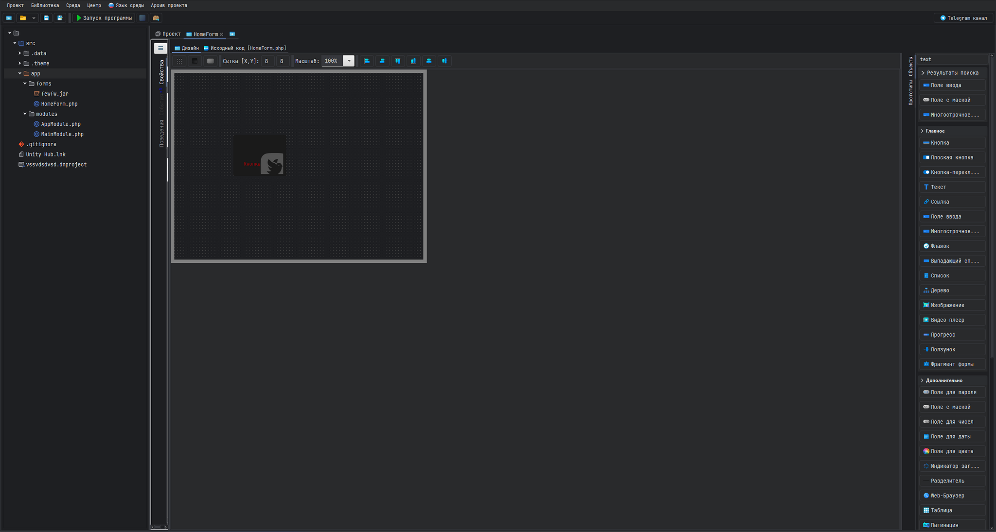Collapse the src folder
The height and width of the screenshot is (532, 996).
[x=15, y=43]
